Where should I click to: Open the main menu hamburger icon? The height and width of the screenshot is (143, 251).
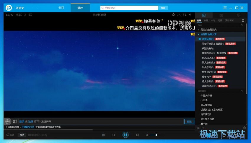coord(225,8)
